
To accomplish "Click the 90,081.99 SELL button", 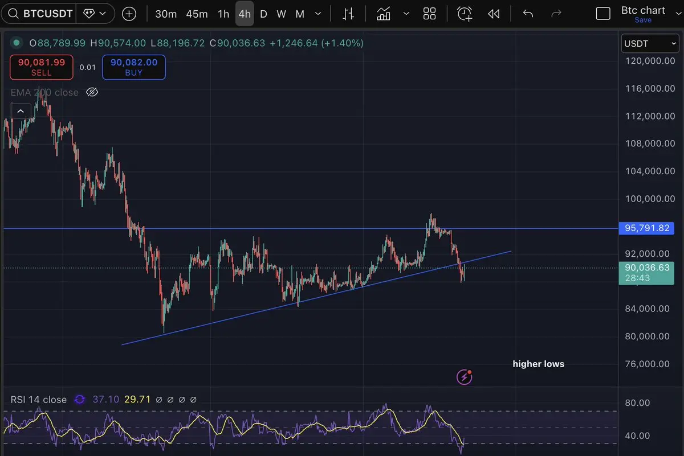I will click(41, 67).
